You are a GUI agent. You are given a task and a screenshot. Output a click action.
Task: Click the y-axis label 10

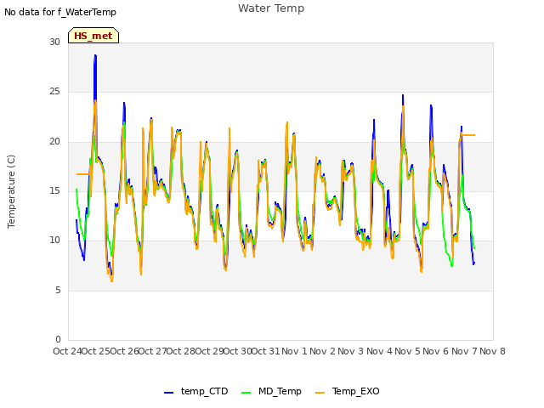click(54, 240)
